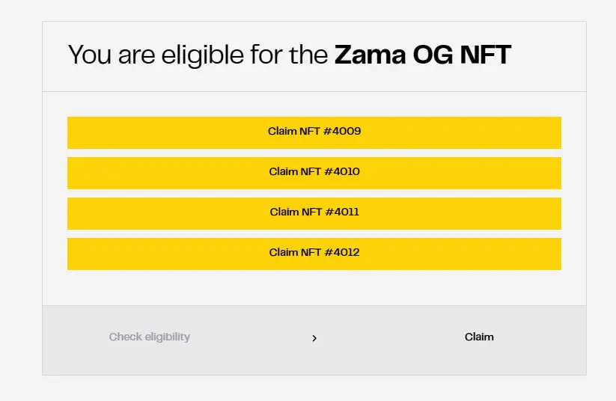Click the 'You are eligible for the' heading text

point(198,55)
